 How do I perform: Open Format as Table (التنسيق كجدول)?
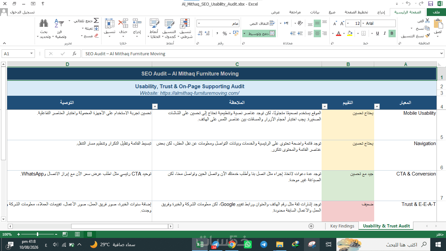coord(169,28)
